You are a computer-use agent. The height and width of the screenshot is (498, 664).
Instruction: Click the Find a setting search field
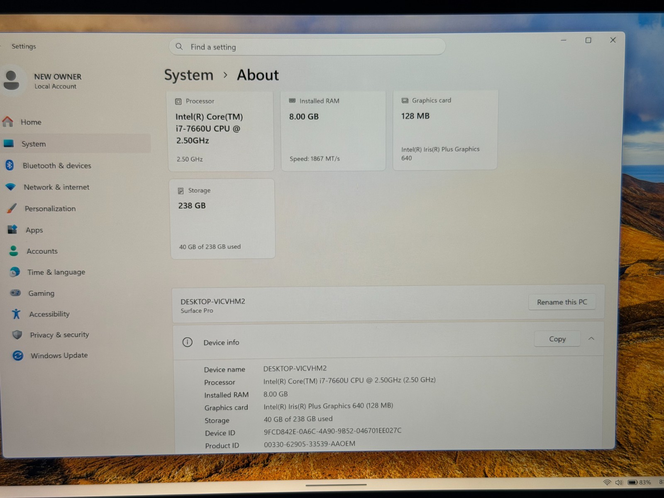(x=307, y=47)
